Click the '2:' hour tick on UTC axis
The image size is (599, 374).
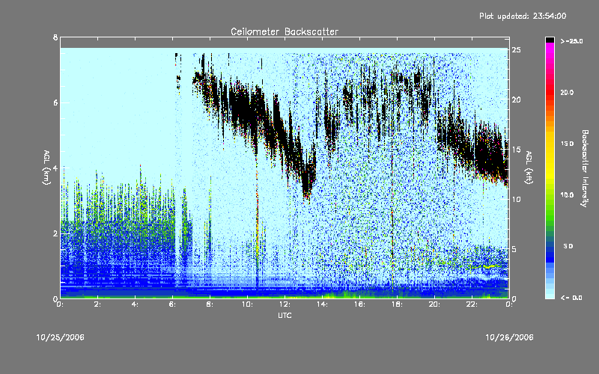(98, 304)
